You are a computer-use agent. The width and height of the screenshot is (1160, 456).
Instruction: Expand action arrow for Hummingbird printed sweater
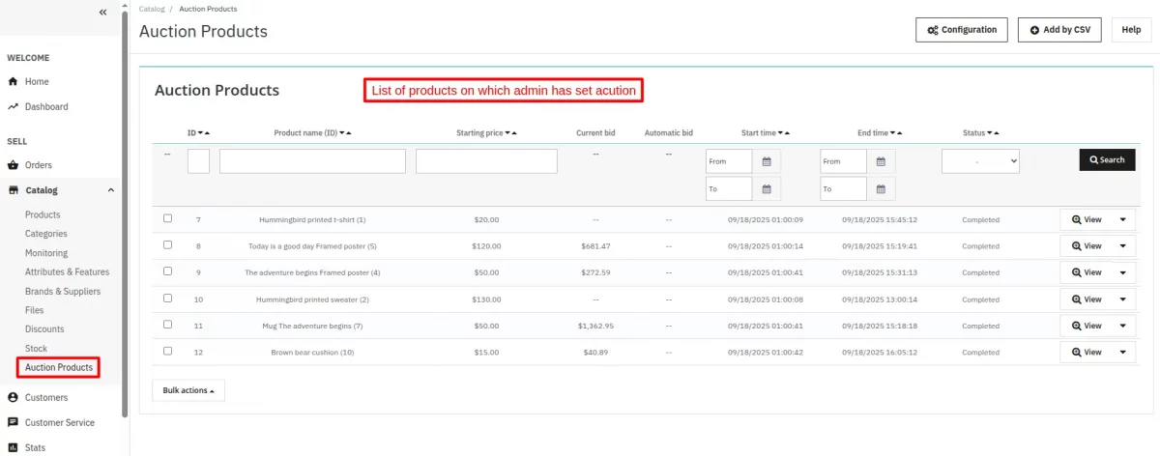click(1122, 299)
